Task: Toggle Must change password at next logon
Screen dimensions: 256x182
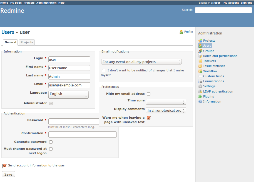Action: (51, 149)
